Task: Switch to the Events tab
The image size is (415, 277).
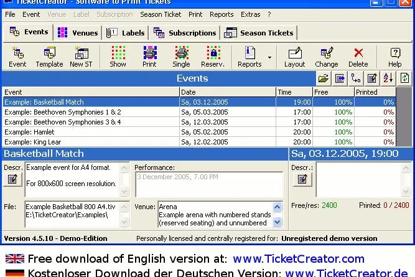Action: coord(29,32)
